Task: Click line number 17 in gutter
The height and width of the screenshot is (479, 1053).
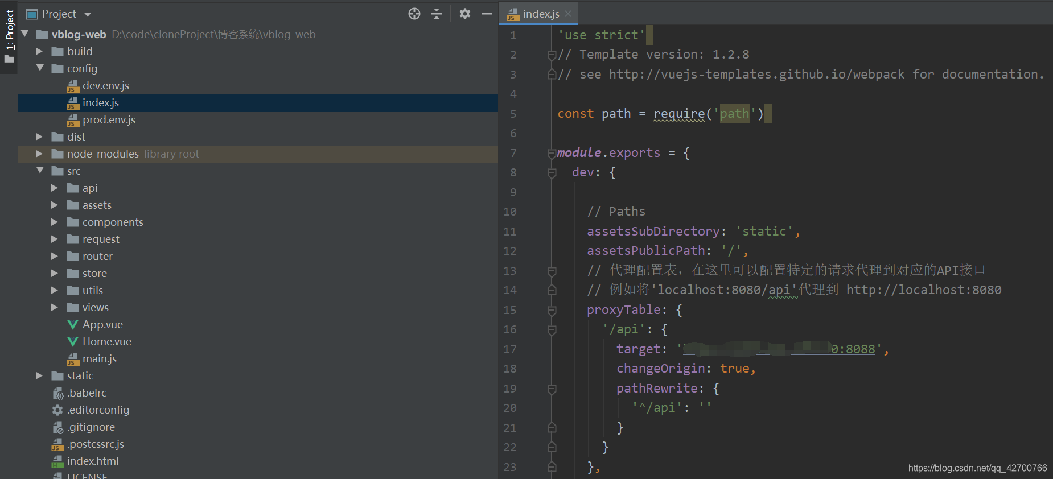Action: [510, 349]
